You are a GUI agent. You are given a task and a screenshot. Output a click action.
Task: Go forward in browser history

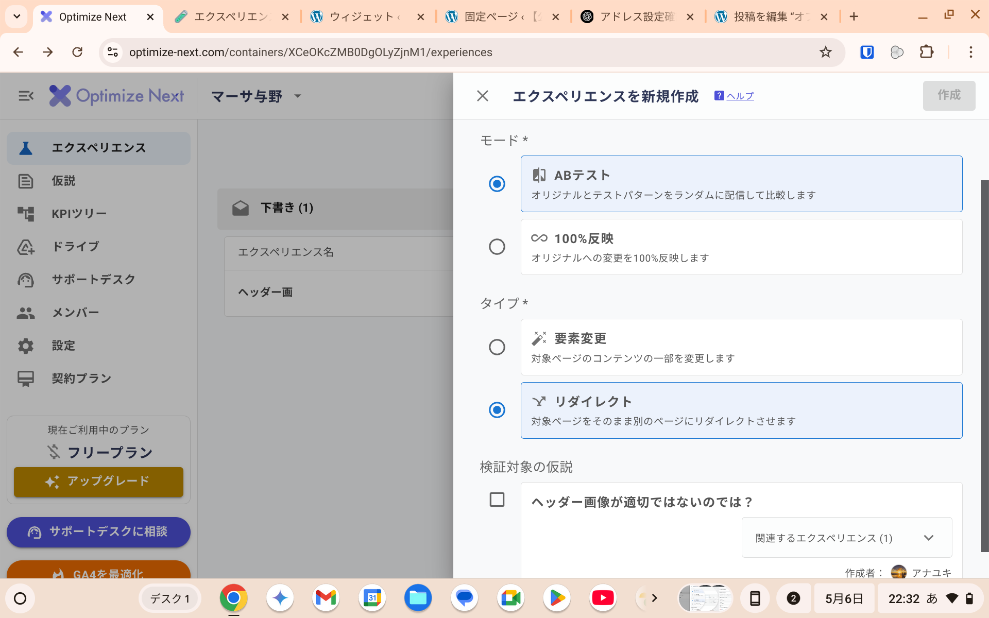[48, 52]
